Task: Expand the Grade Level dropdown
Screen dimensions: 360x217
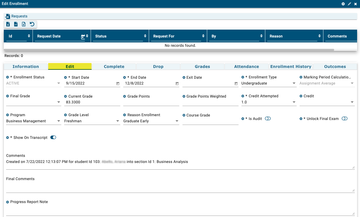Action: (x=118, y=121)
